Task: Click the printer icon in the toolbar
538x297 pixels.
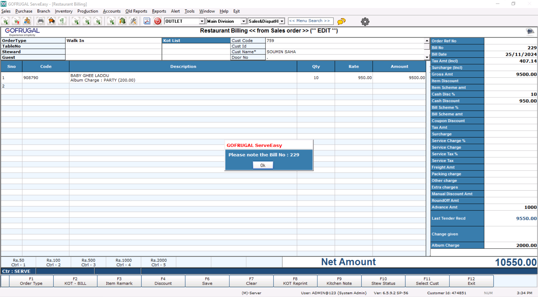Action: 41,21
